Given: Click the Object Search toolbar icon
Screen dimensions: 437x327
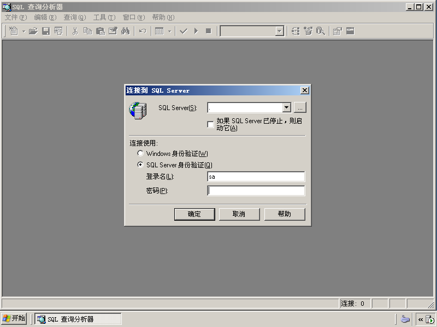Looking at the screenshot, I should coord(321,31).
